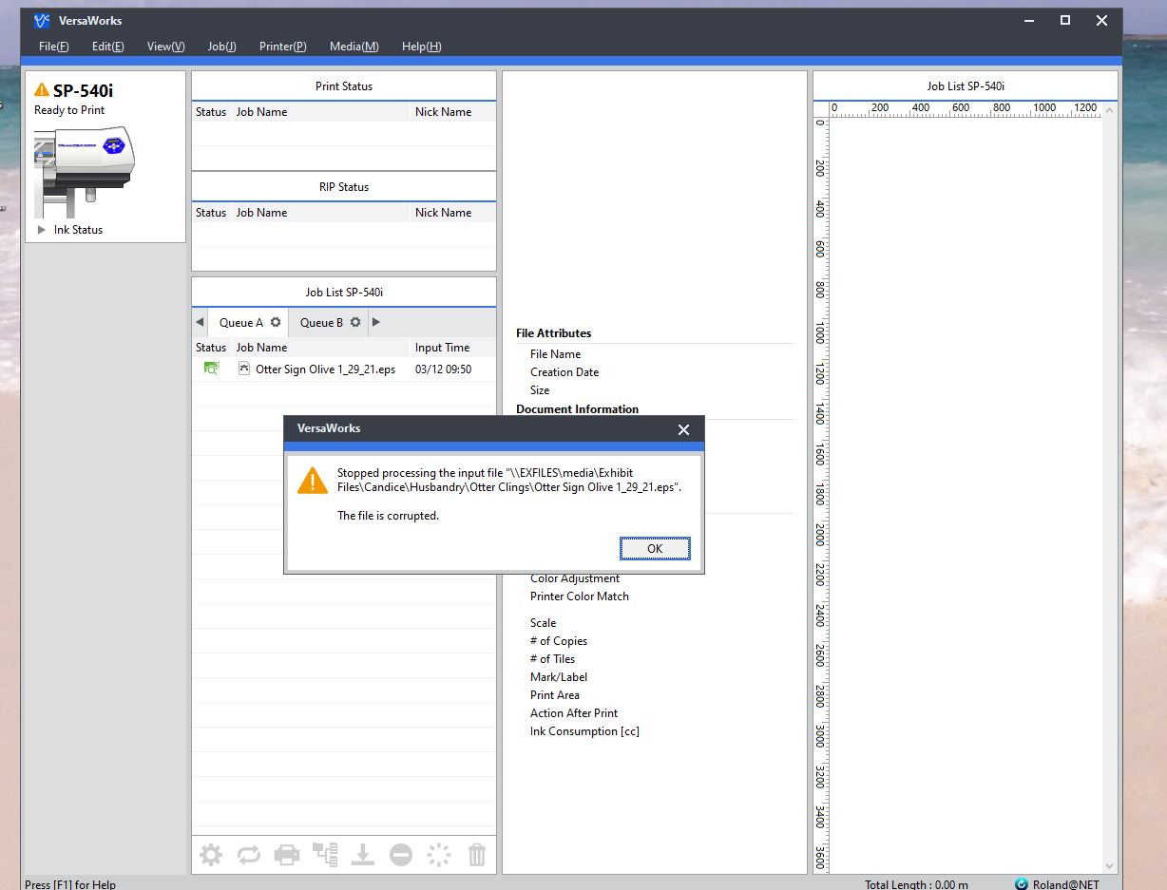Click the right queue tab scroll arrow
The width and height of the screenshot is (1167, 890).
click(x=376, y=322)
